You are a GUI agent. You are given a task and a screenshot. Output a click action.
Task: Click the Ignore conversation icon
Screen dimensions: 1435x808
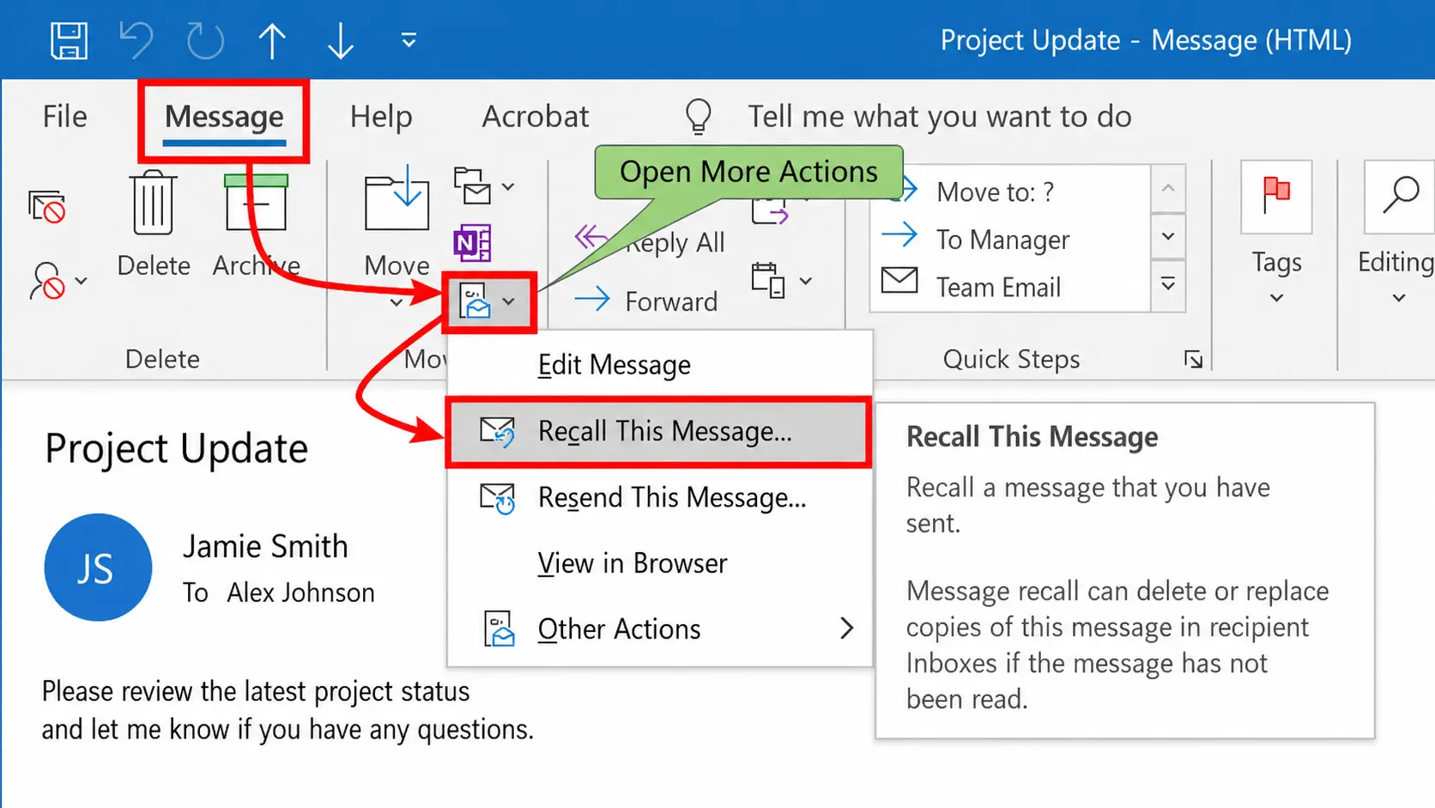(x=47, y=207)
